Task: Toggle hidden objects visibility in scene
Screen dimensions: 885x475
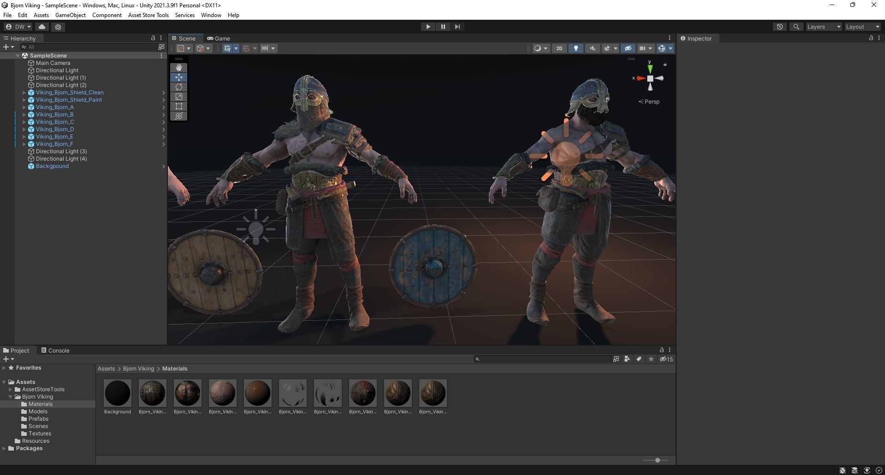Action: (x=628, y=48)
